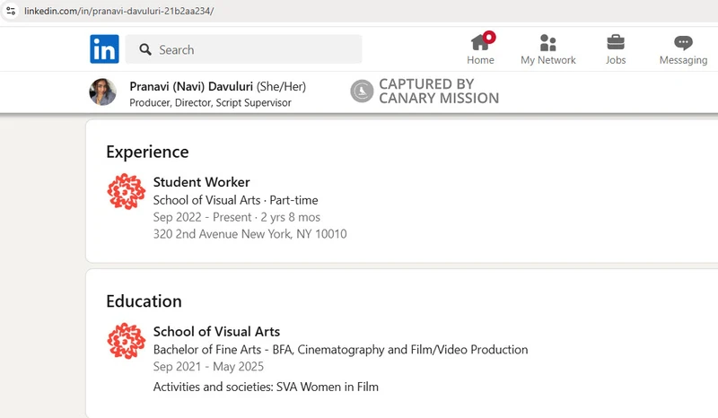Open the Student Worker position title
Screen dimensions: 718x418
pyautogui.click(x=201, y=182)
